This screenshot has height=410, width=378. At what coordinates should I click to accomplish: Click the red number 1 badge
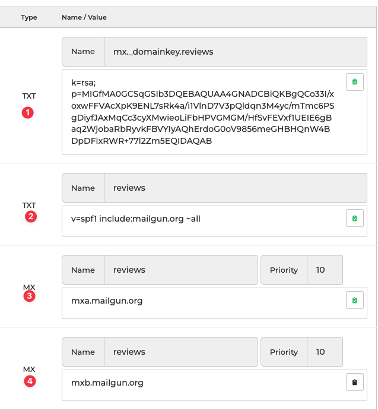point(27,112)
